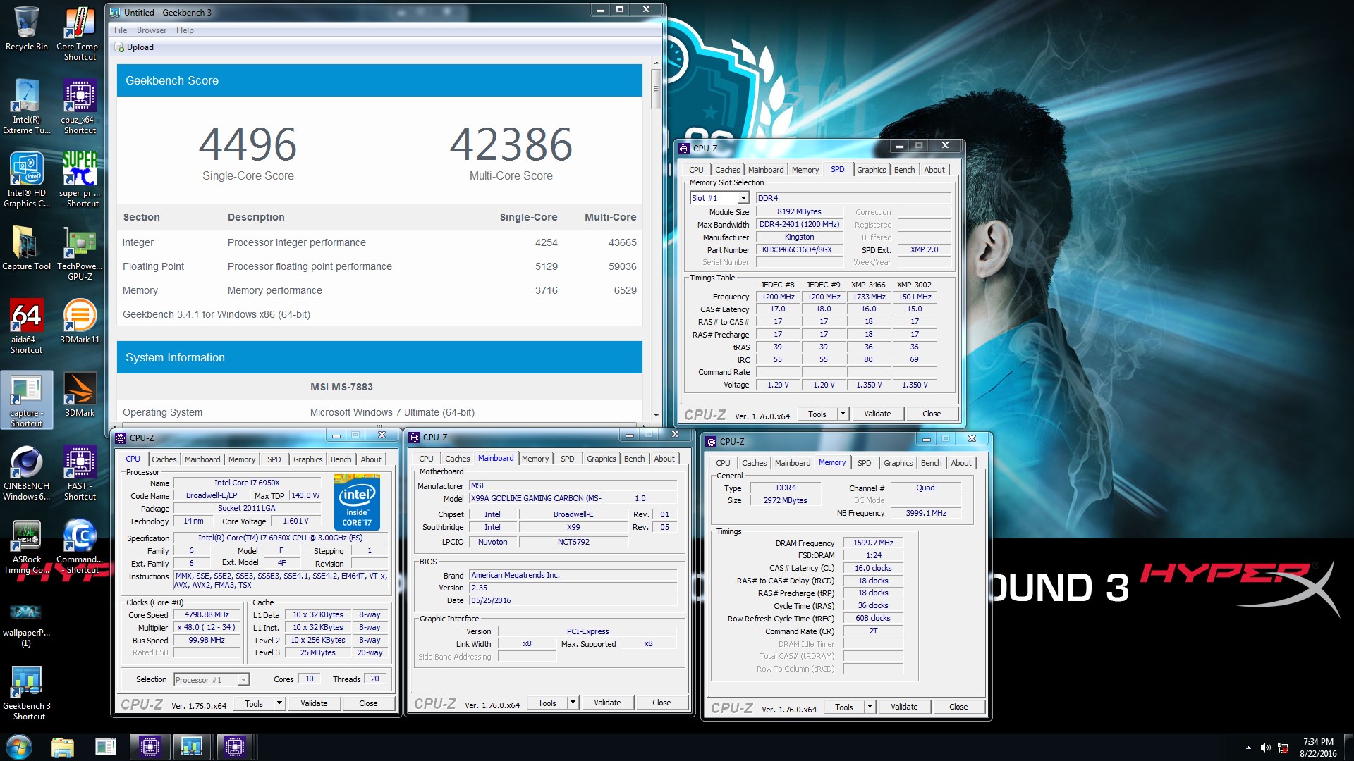1354x761 pixels.
Task: Open Slot #1 memory slot dropdown
Action: pyautogui.click(x=743, y=198)
